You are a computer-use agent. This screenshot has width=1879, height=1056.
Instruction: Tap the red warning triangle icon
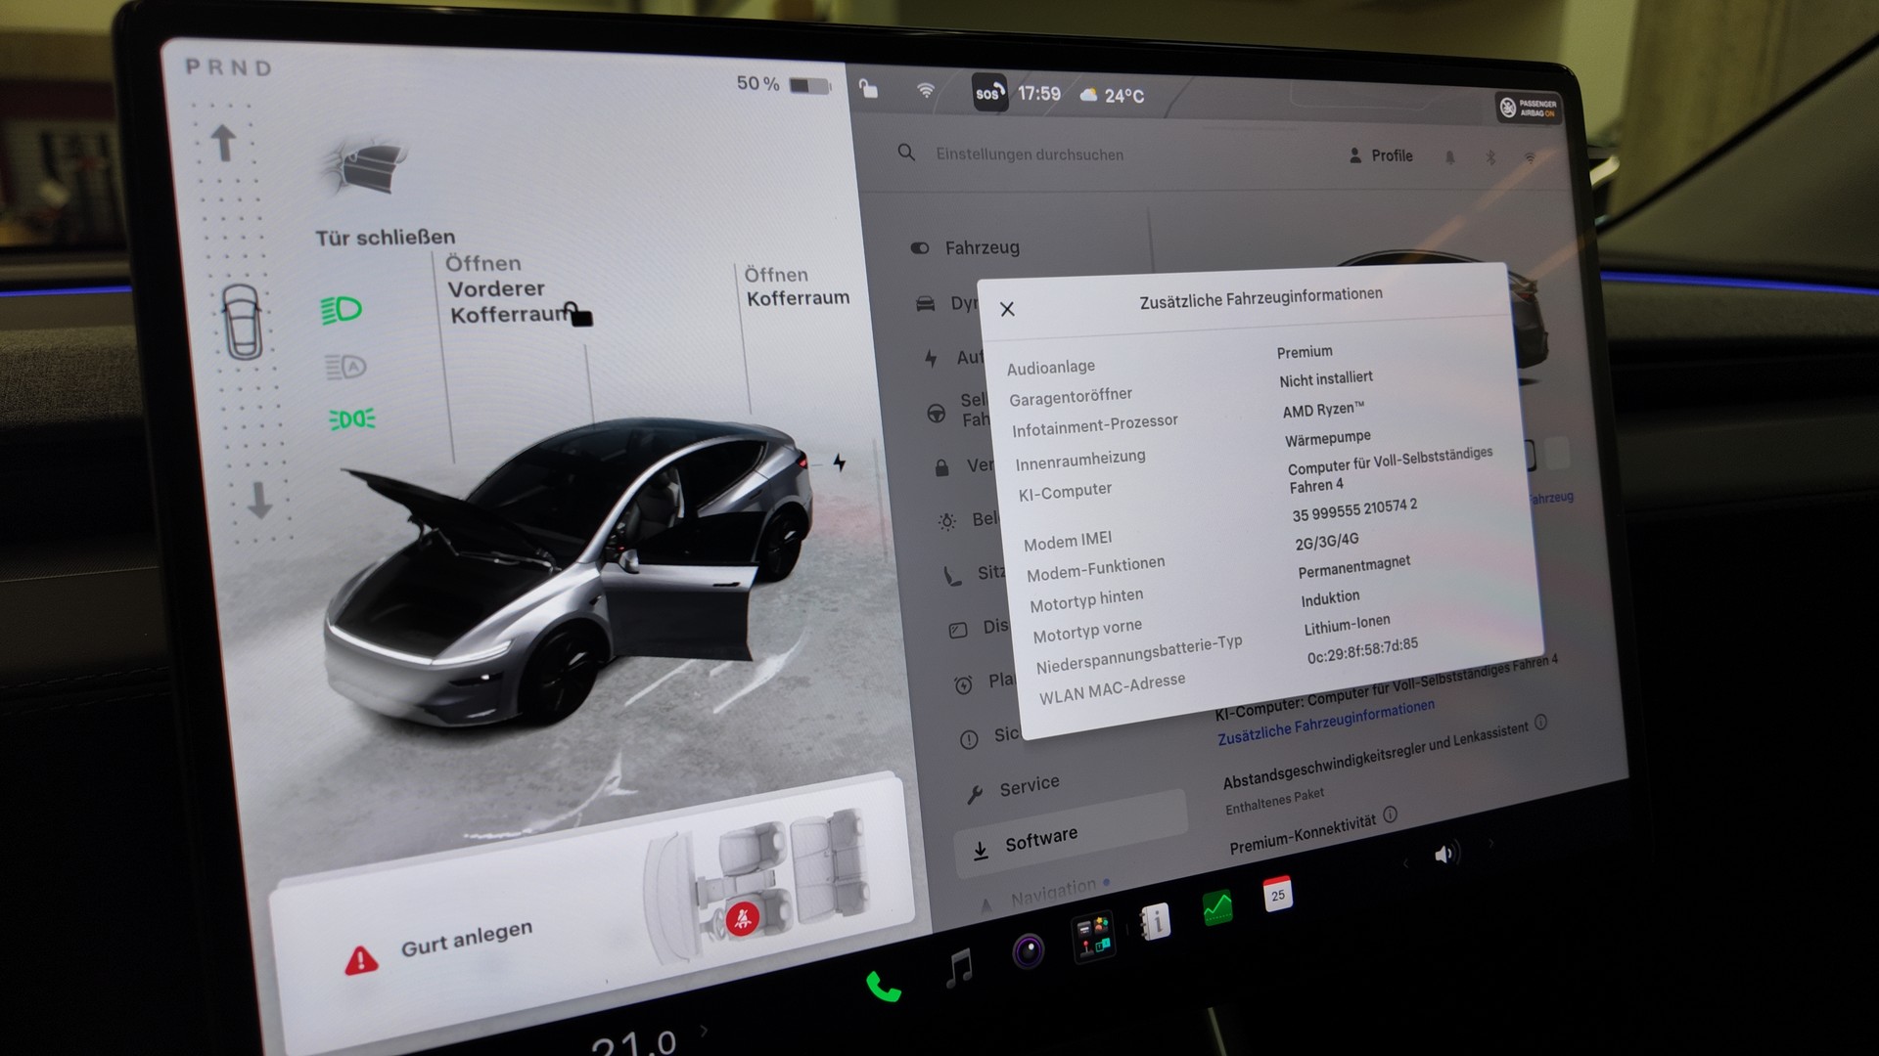point(361,960)
